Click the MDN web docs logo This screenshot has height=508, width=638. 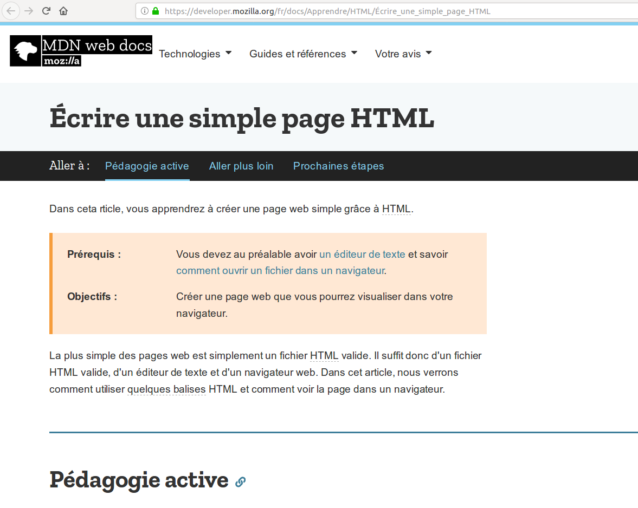[x=81, y=51]
